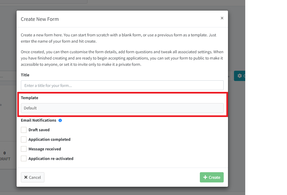Focus the Title text field
The height and width of the screenshot is (195, 287).
pos(122,85)
